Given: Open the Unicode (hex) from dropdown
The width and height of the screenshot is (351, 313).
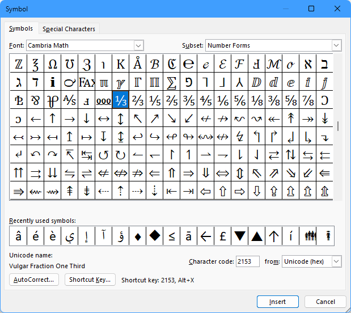Looking at the screenshot, I should point(336,261).
